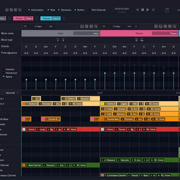Stop playback with the stop button
Screen dimensions: 180x180
(x=143, y=10)
